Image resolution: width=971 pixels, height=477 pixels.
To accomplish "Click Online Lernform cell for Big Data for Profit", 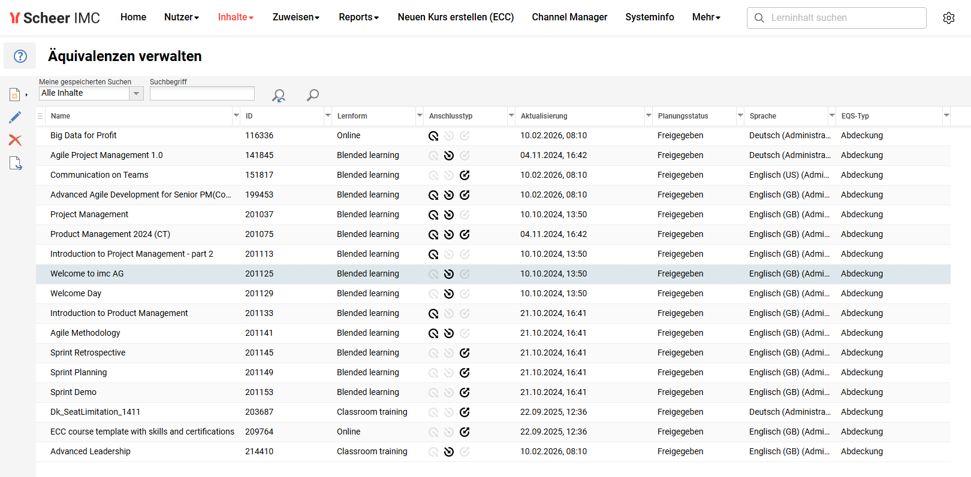I will [348, 135].
